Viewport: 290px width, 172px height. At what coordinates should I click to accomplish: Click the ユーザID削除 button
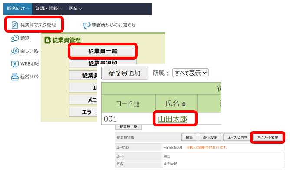[x=237, y=137]
